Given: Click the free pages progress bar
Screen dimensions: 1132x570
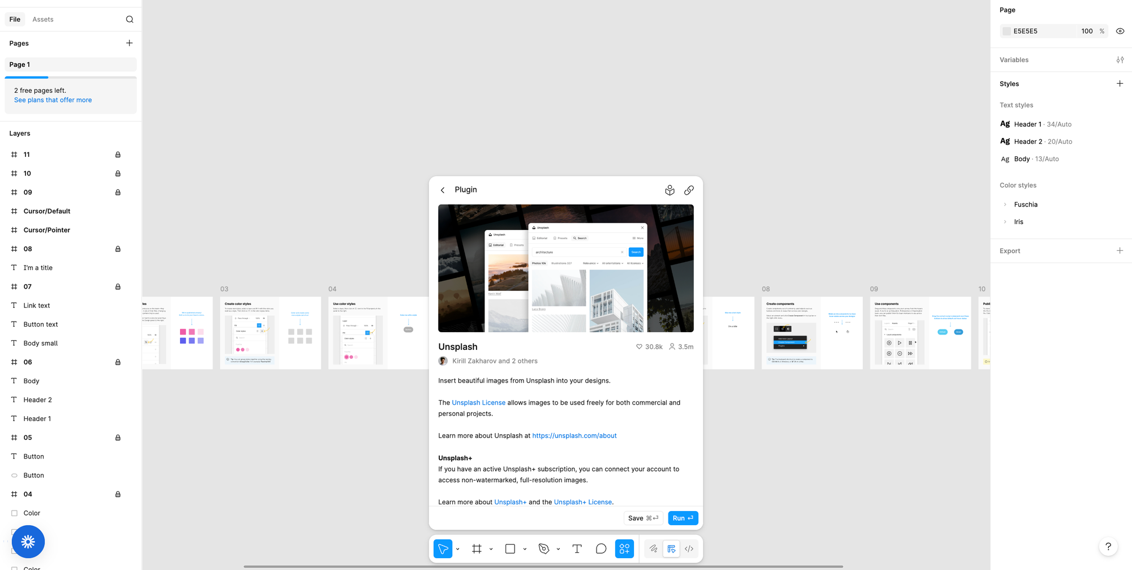Looking at the screenshot, I should pyautogui.click(x=71, y=78).
